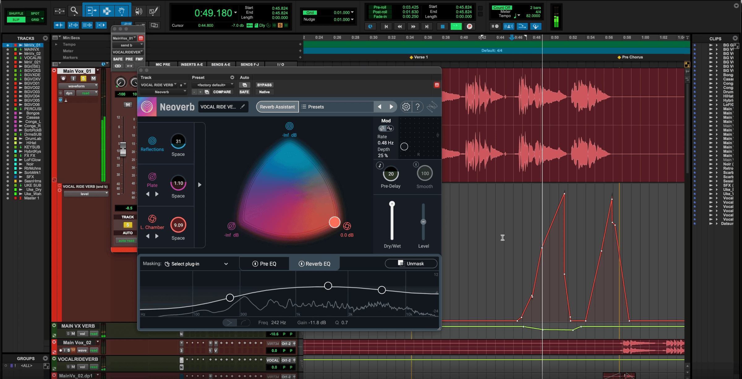Toggle PRE on send window
Screen dimensions: 742x379
click(x=129, y=59)
